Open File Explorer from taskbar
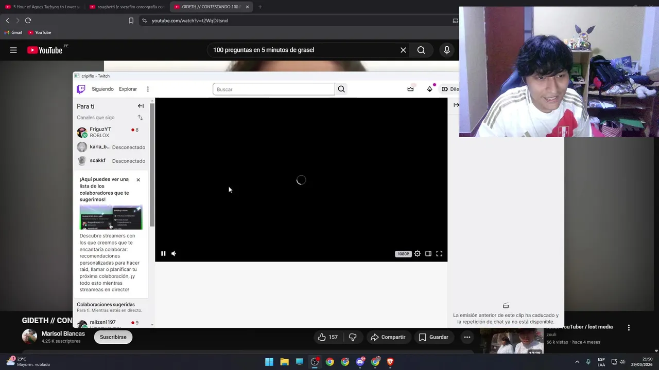The width and height of the screenshot is (659, 370). pyautogui.click(x=284, y=362)
